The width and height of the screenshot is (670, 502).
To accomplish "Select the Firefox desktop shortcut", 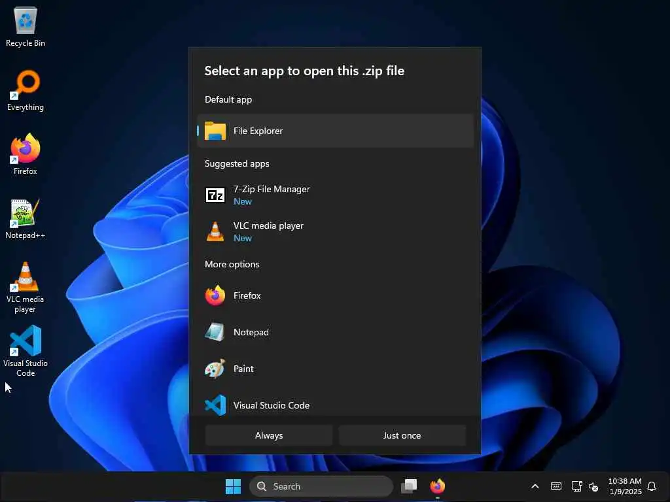I will (x=26, y=154).
